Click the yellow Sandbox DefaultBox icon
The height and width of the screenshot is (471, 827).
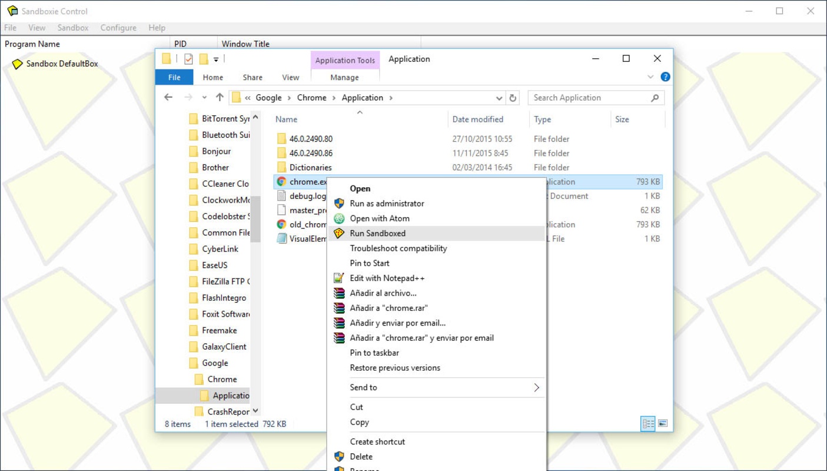pos(17,64)
